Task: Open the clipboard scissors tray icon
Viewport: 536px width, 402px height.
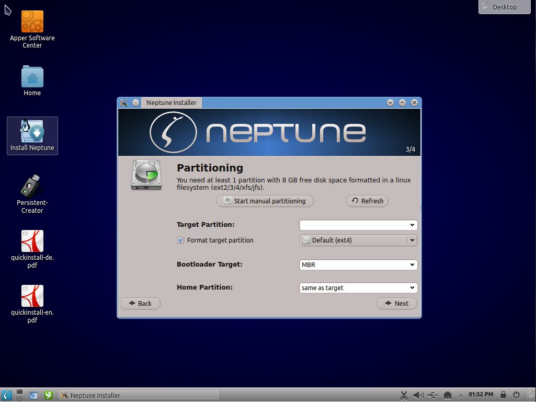Action: coord(404,395)
